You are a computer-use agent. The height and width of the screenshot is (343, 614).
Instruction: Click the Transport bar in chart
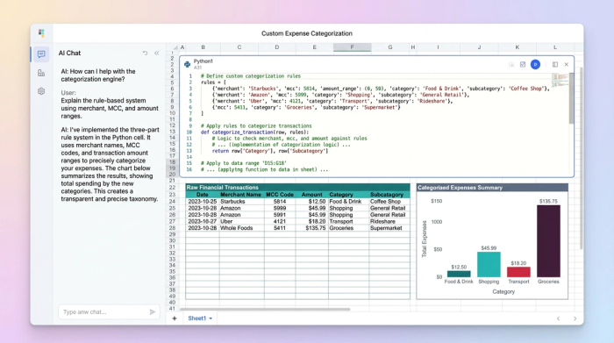click(x=518, y=272)
